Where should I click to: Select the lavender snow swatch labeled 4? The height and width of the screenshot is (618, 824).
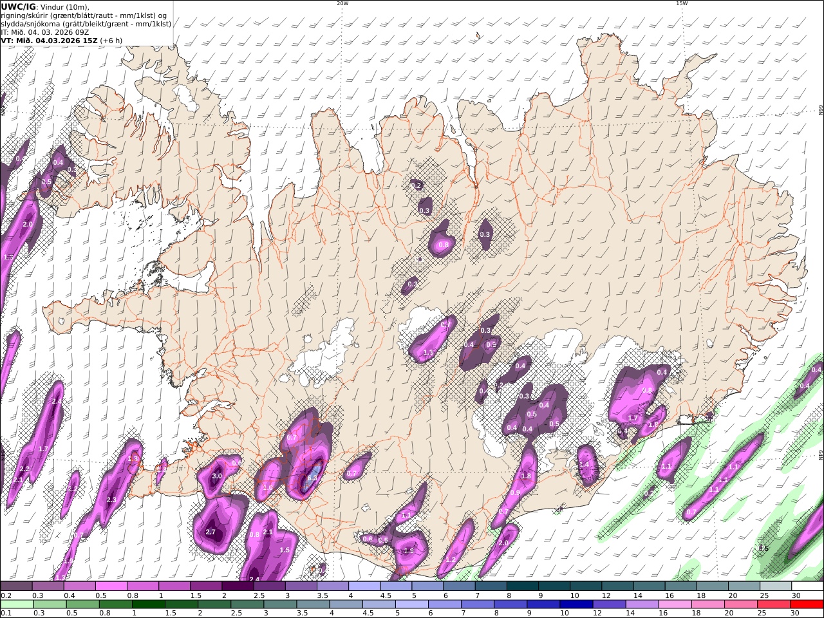tap(364, 586)
